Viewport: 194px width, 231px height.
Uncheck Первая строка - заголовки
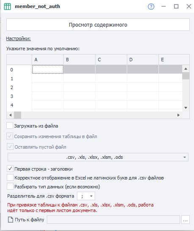pyautogui.click(x=10, y=168)
